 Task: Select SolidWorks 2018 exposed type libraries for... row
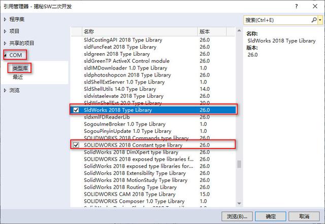[x=153, y=166]
